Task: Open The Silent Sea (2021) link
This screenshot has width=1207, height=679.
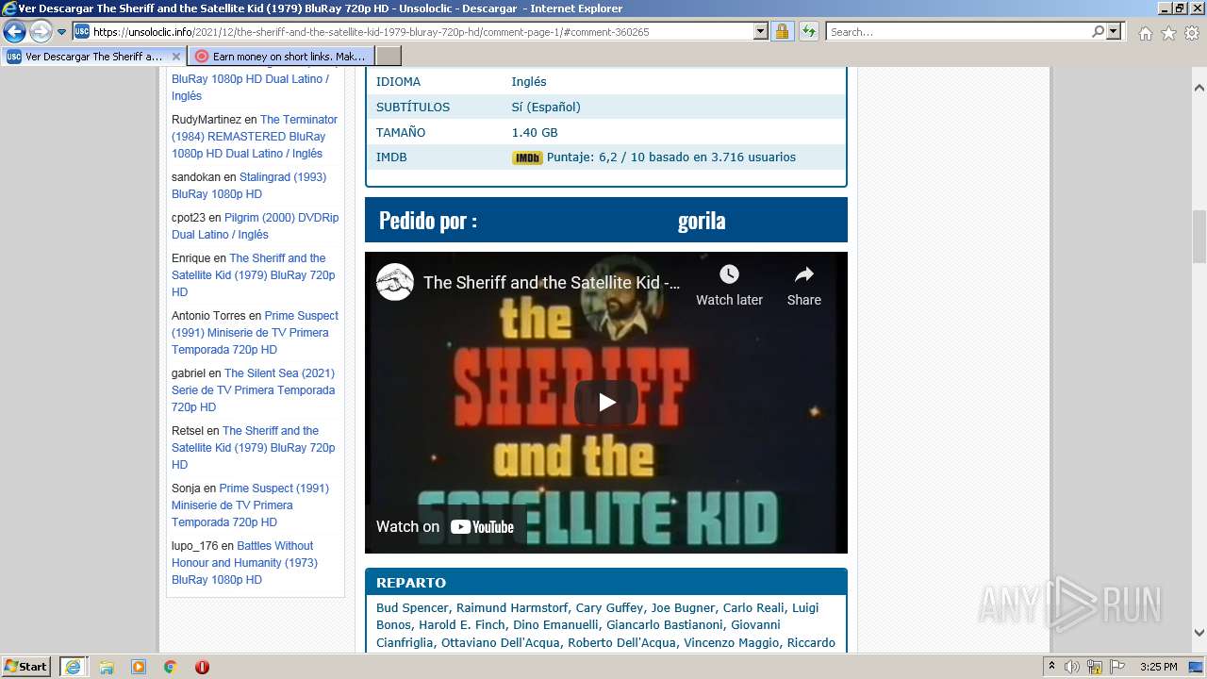Action: pyautogui.click(x=253, y=390)
